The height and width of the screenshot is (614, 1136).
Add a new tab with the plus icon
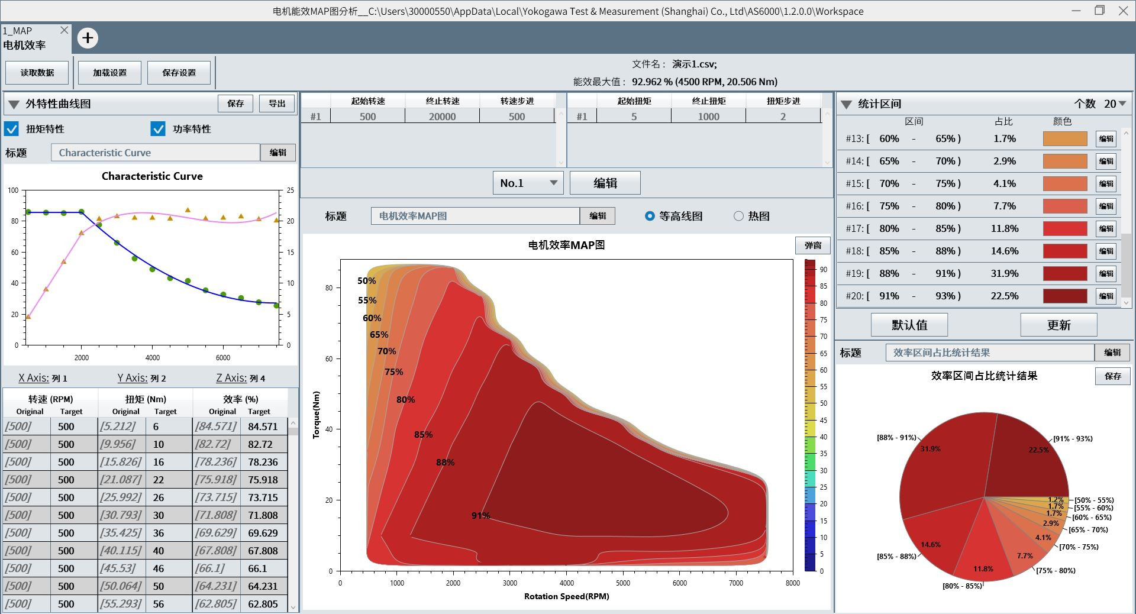coord(88,38)
